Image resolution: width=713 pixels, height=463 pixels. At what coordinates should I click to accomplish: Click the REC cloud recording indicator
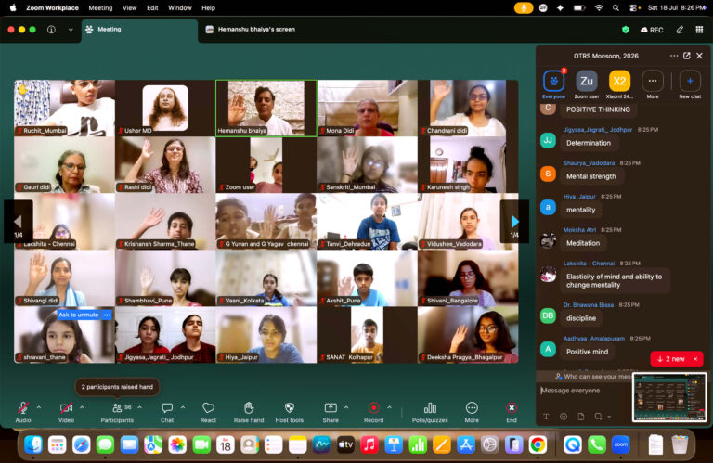(652, 30)
